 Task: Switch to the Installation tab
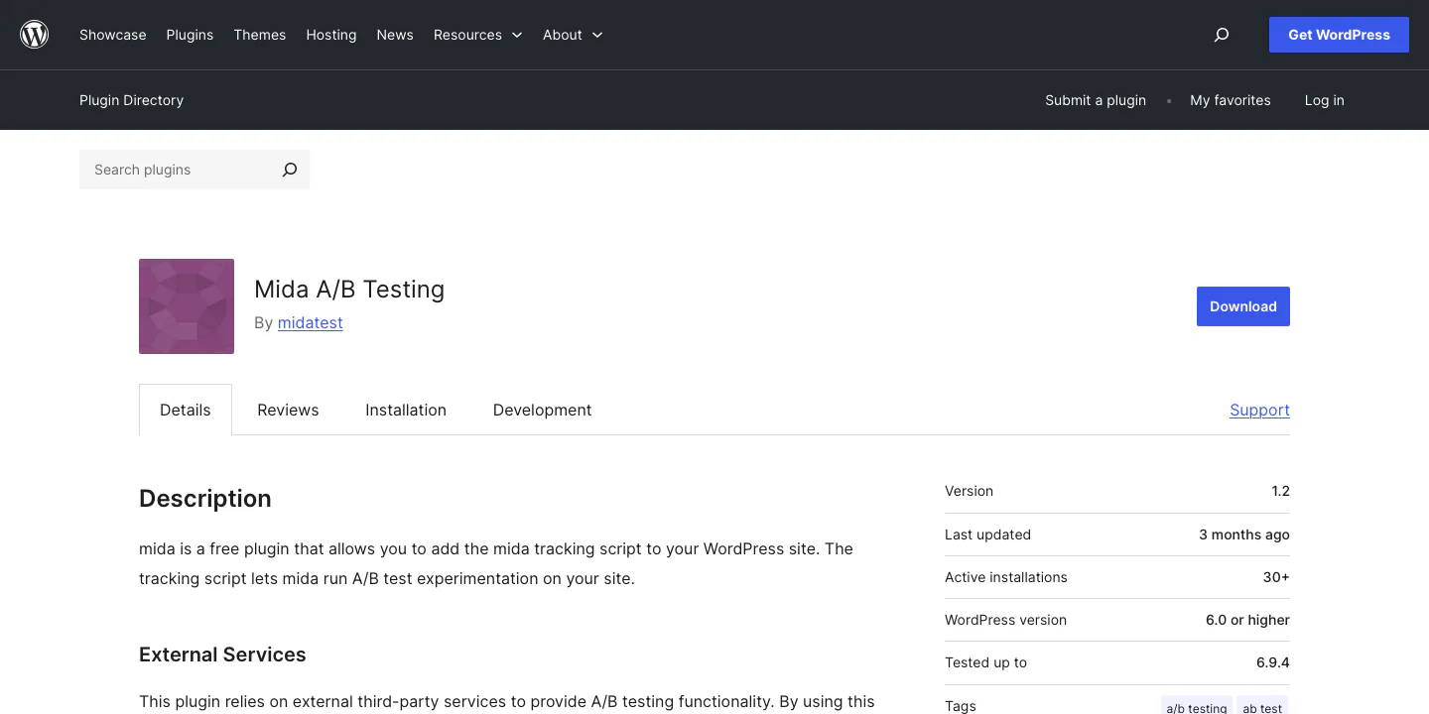[x=406, y=410]
